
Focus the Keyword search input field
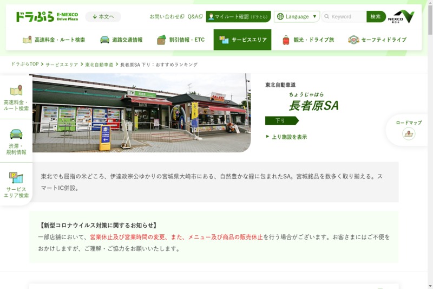click(346, 17)
